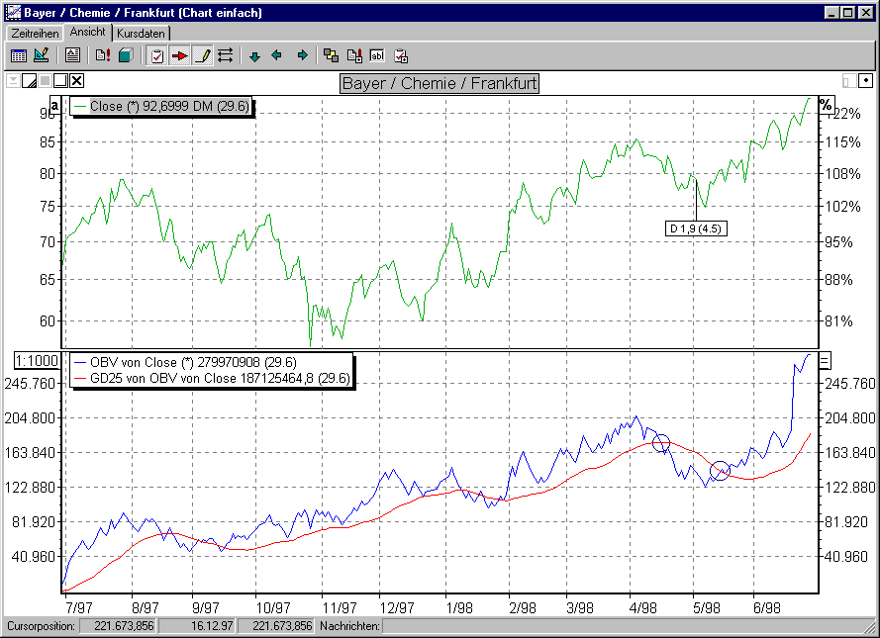The image size is (880, 638).
Task: Click the new document icon in the toolbar
Action: click(x=354, y=55)
